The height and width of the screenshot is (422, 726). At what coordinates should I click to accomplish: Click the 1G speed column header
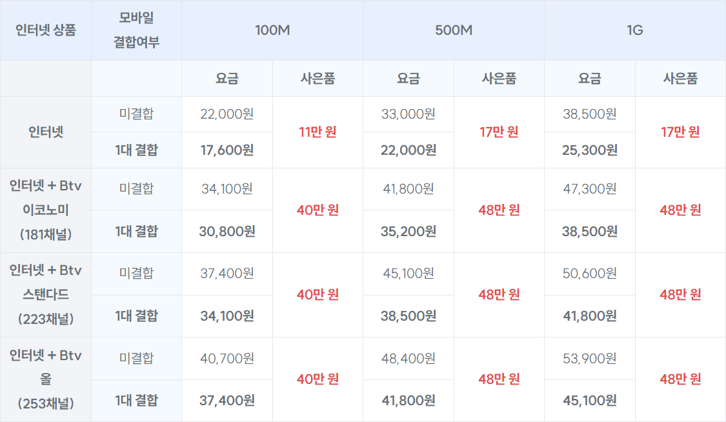(x=634, y=30)
